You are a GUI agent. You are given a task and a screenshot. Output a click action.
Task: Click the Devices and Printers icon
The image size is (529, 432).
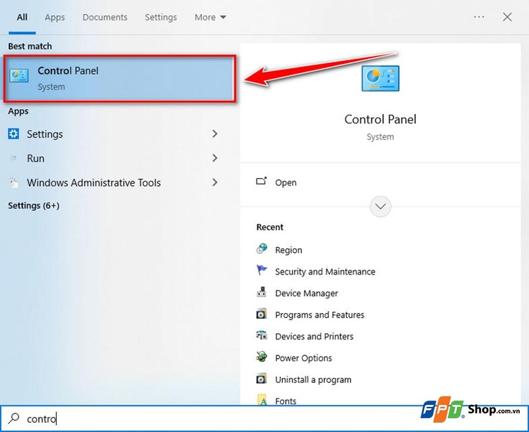point(261,335)
